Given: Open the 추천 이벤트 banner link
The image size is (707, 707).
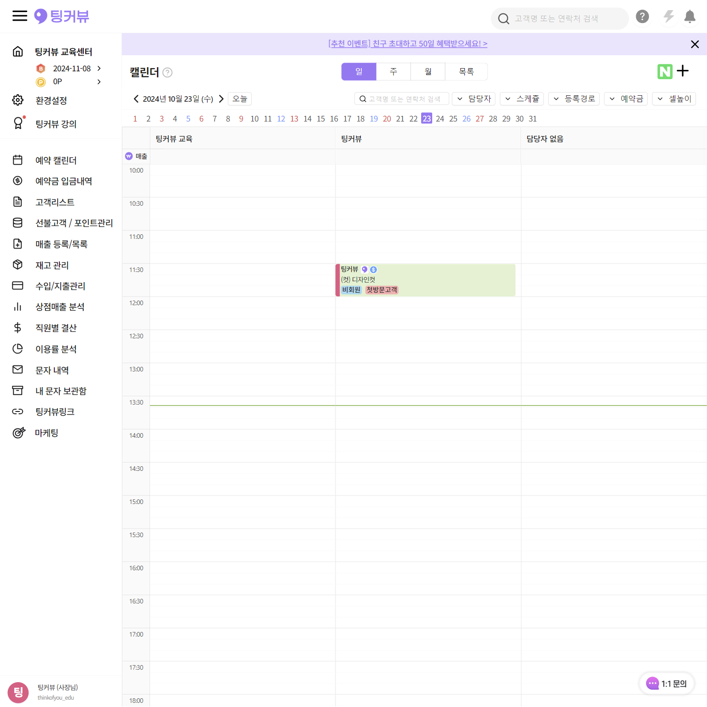Looking at the screenshot, I should [x=408, y=44].
